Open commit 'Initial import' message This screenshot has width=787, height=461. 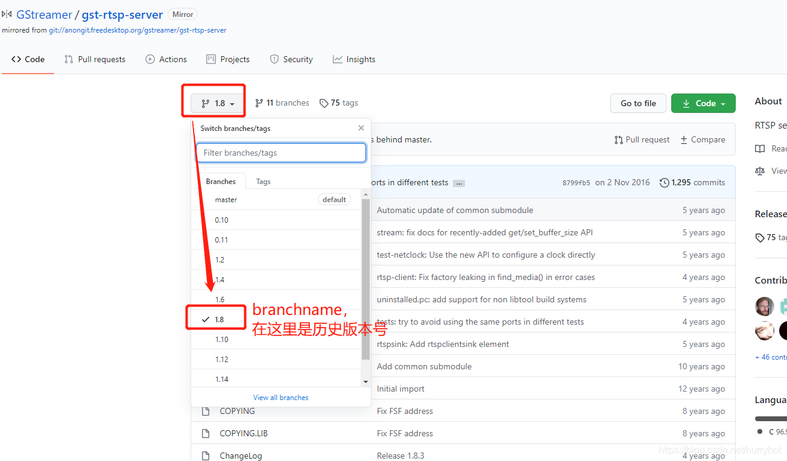click(400, 389)
